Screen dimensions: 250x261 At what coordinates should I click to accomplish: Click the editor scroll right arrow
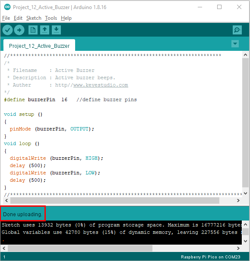(238, 200)
